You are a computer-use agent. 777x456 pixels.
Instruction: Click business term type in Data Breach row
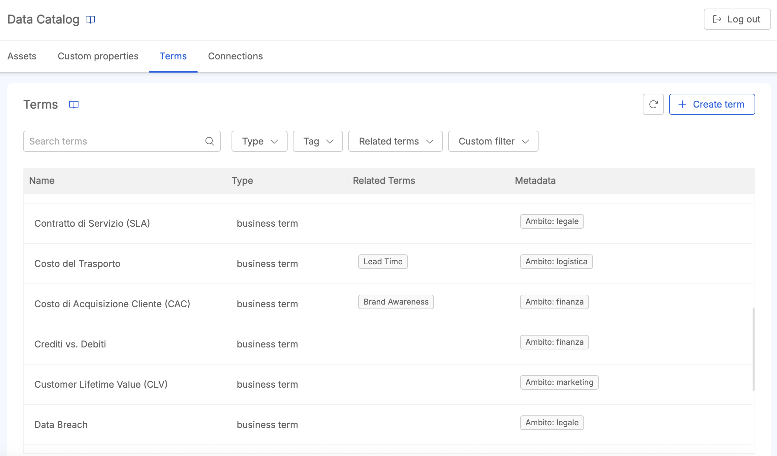click(x=267, y=425)
